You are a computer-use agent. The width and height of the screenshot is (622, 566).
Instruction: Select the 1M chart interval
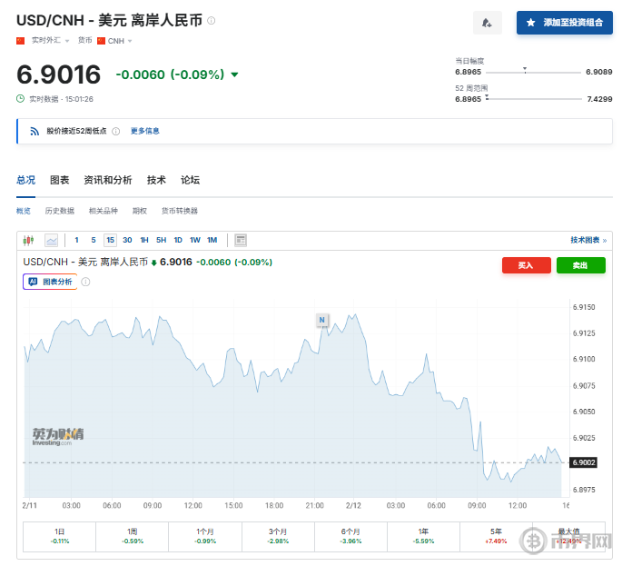coord(212,240)
